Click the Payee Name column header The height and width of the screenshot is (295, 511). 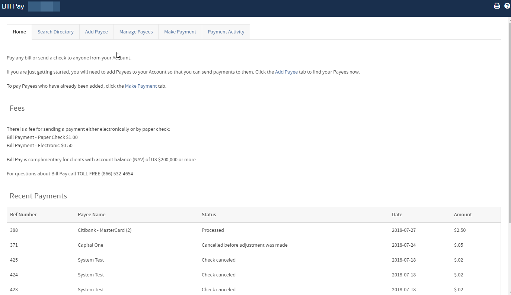[x=92, y=215]
